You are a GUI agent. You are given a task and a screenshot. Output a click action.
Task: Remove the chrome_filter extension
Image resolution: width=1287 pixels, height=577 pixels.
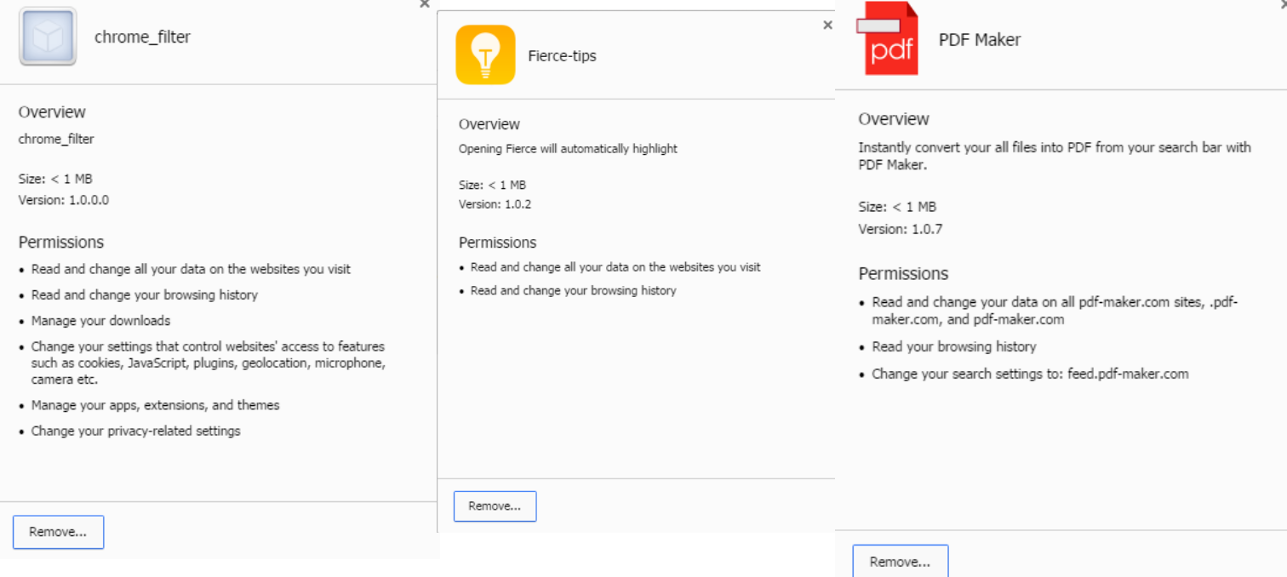tap(58, 532)
